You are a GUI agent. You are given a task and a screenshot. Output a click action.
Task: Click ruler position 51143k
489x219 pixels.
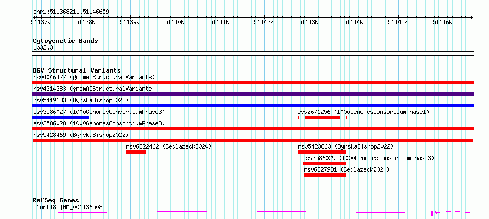(309, 22)
